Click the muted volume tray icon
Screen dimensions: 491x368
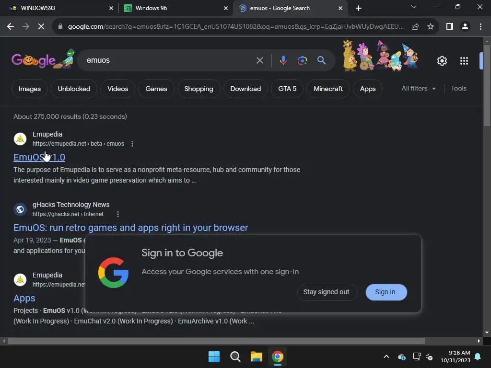tap(429, 356)
